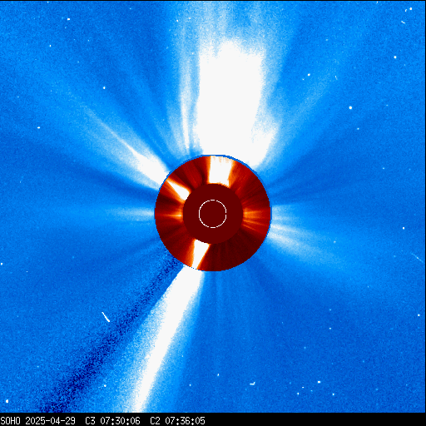Select the short white streak left of southern streamer

pyautogui.click(x=106, y=317)
